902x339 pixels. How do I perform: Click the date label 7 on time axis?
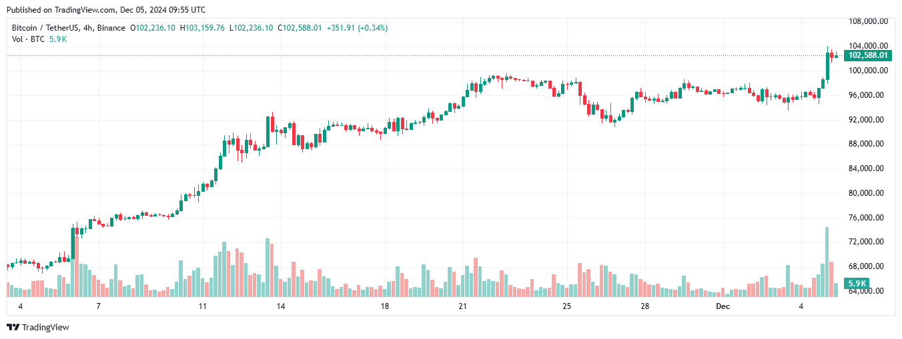(x=98, y=306)
